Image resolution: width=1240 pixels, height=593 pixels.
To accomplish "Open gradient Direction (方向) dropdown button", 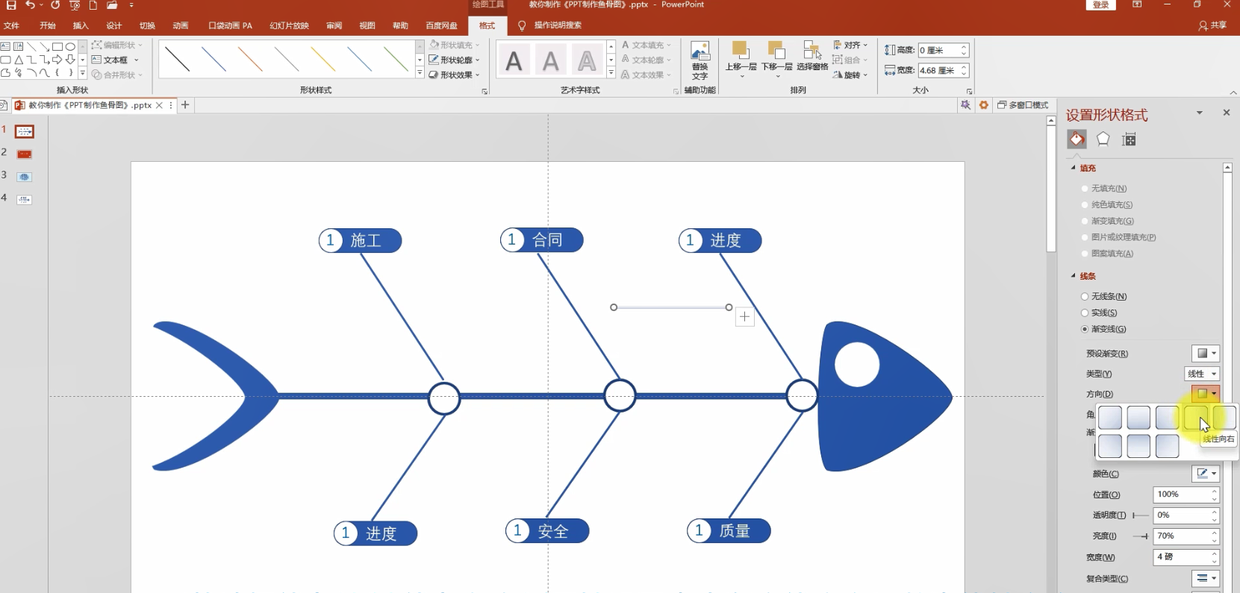I will coord(1205,393).
